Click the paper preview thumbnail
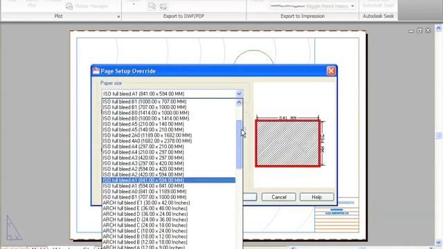Image resolution: width=443 pixels, height=249 pixels. (288, 143)
